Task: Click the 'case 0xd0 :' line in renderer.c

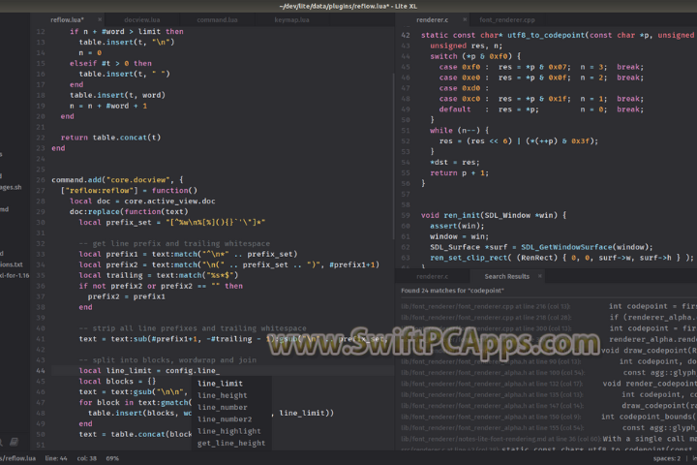Action: tap(464, 88)
